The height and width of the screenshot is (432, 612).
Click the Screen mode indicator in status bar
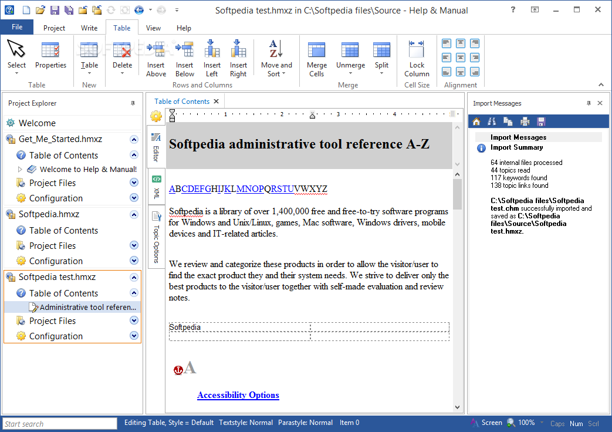pos(486,423)
